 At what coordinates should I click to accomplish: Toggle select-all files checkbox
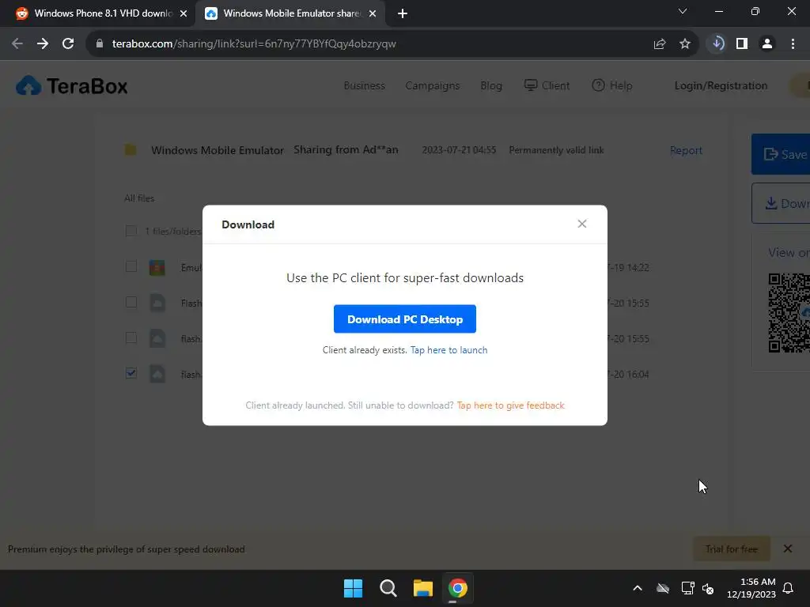coord(131,231)
